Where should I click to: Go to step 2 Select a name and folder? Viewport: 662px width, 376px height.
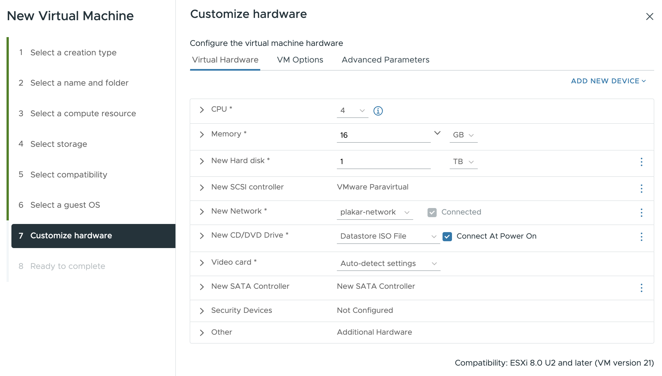pyautogui.click(x=79, y=83)
